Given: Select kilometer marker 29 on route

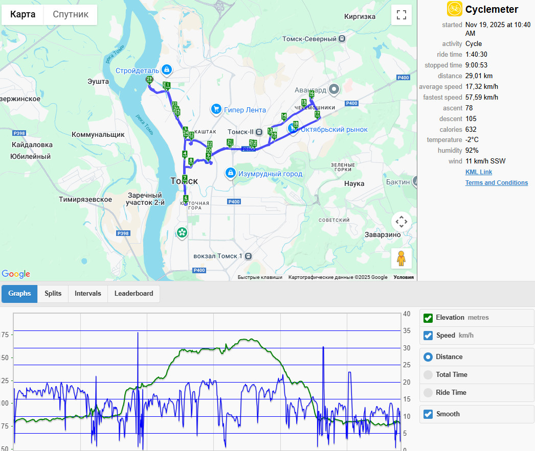Looking at the screenshot, I should pos(149,80).
